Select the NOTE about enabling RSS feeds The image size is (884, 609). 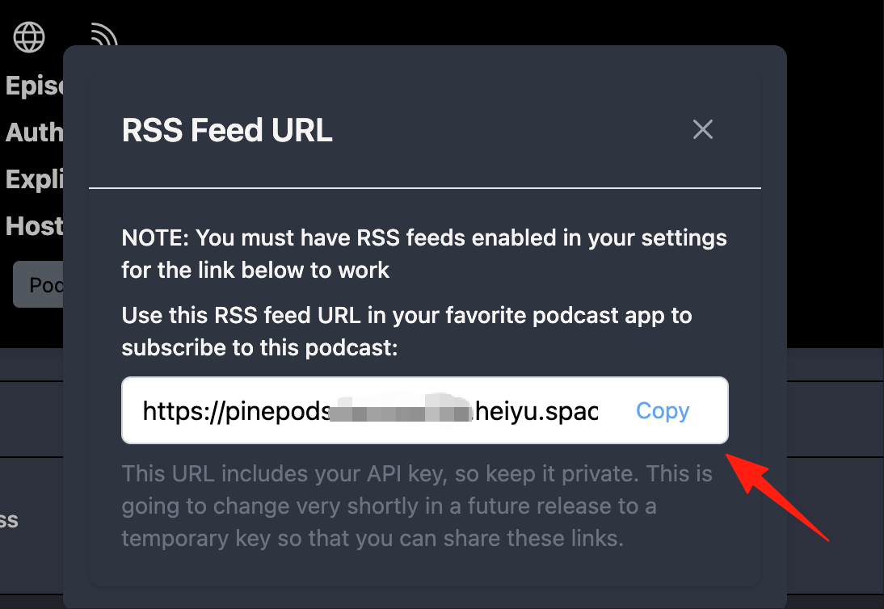[424, 254]
